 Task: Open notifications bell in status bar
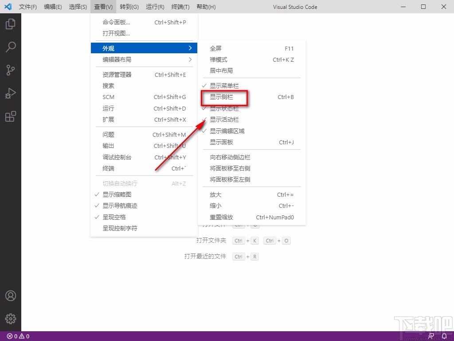tap(444, 337)
